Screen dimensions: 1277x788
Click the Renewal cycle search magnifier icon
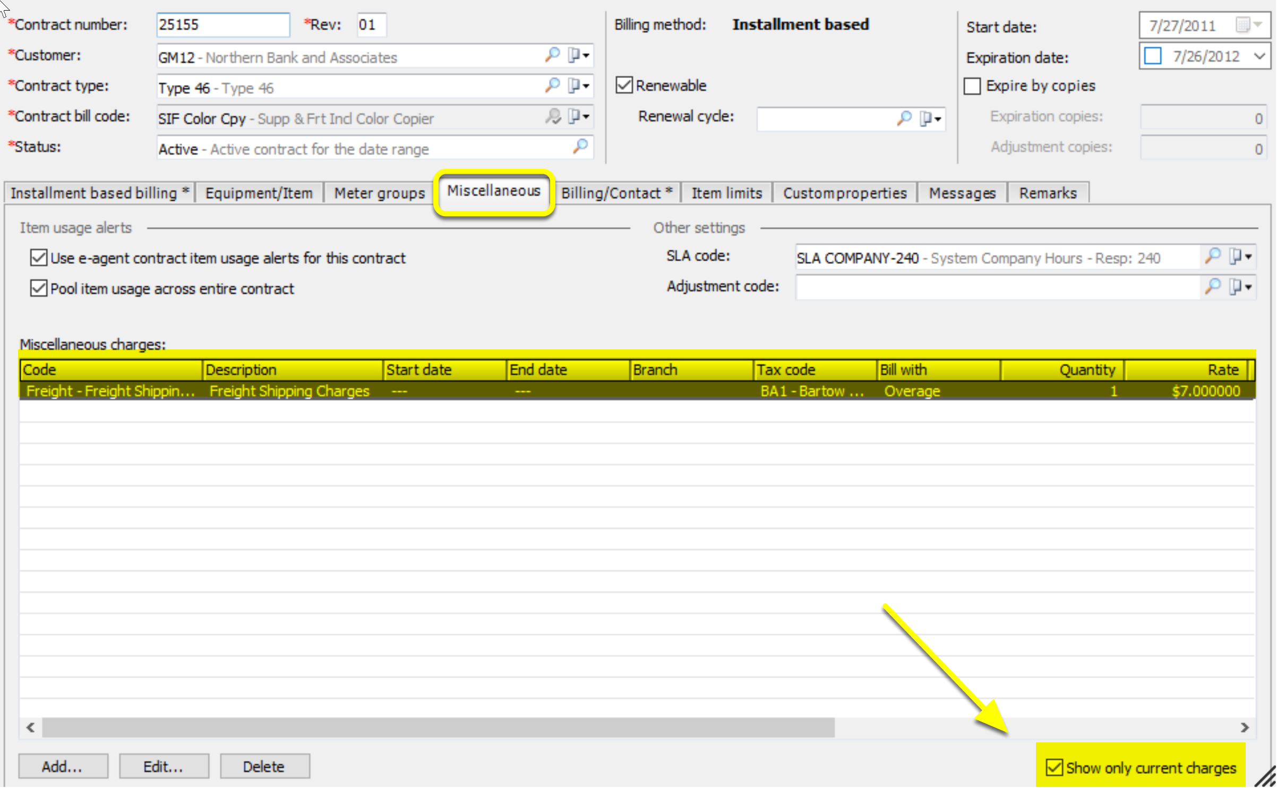pos(904,118)
